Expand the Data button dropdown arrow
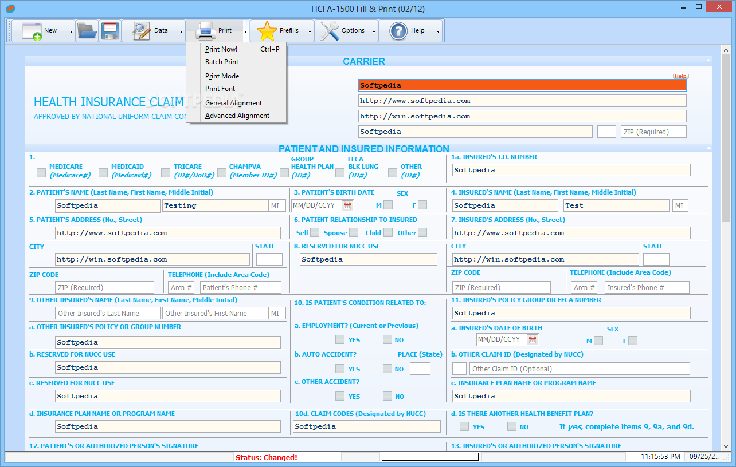736x467 pixels. tap(182, 31)
